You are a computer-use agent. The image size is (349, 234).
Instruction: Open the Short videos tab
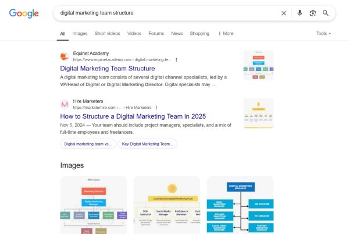[107, 33]
